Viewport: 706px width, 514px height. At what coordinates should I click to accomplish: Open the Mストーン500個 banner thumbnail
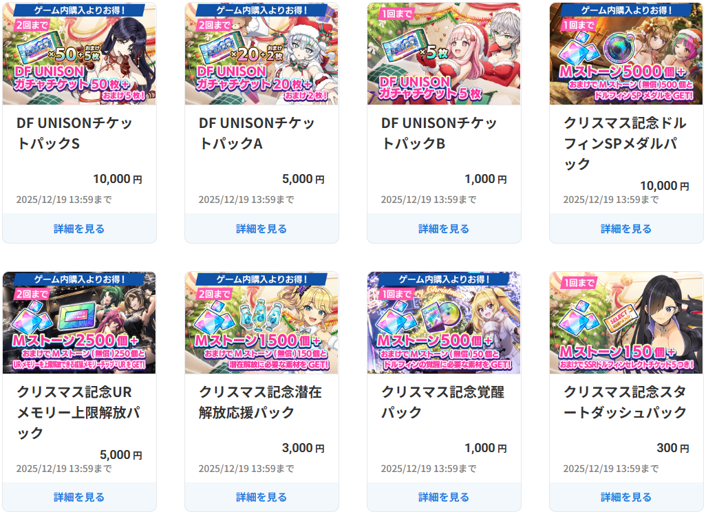(x=444, y=323)
